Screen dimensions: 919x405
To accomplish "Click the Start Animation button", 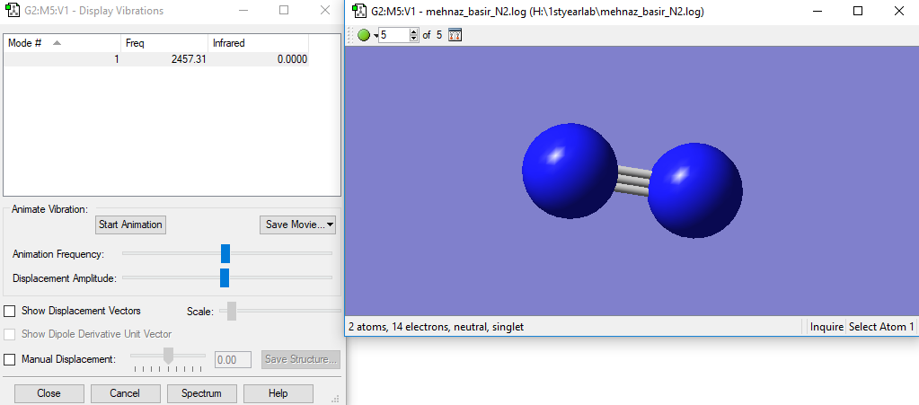I will 130,225.
